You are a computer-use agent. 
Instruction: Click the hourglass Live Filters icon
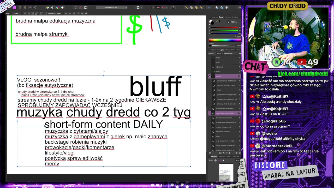[229, 153]
